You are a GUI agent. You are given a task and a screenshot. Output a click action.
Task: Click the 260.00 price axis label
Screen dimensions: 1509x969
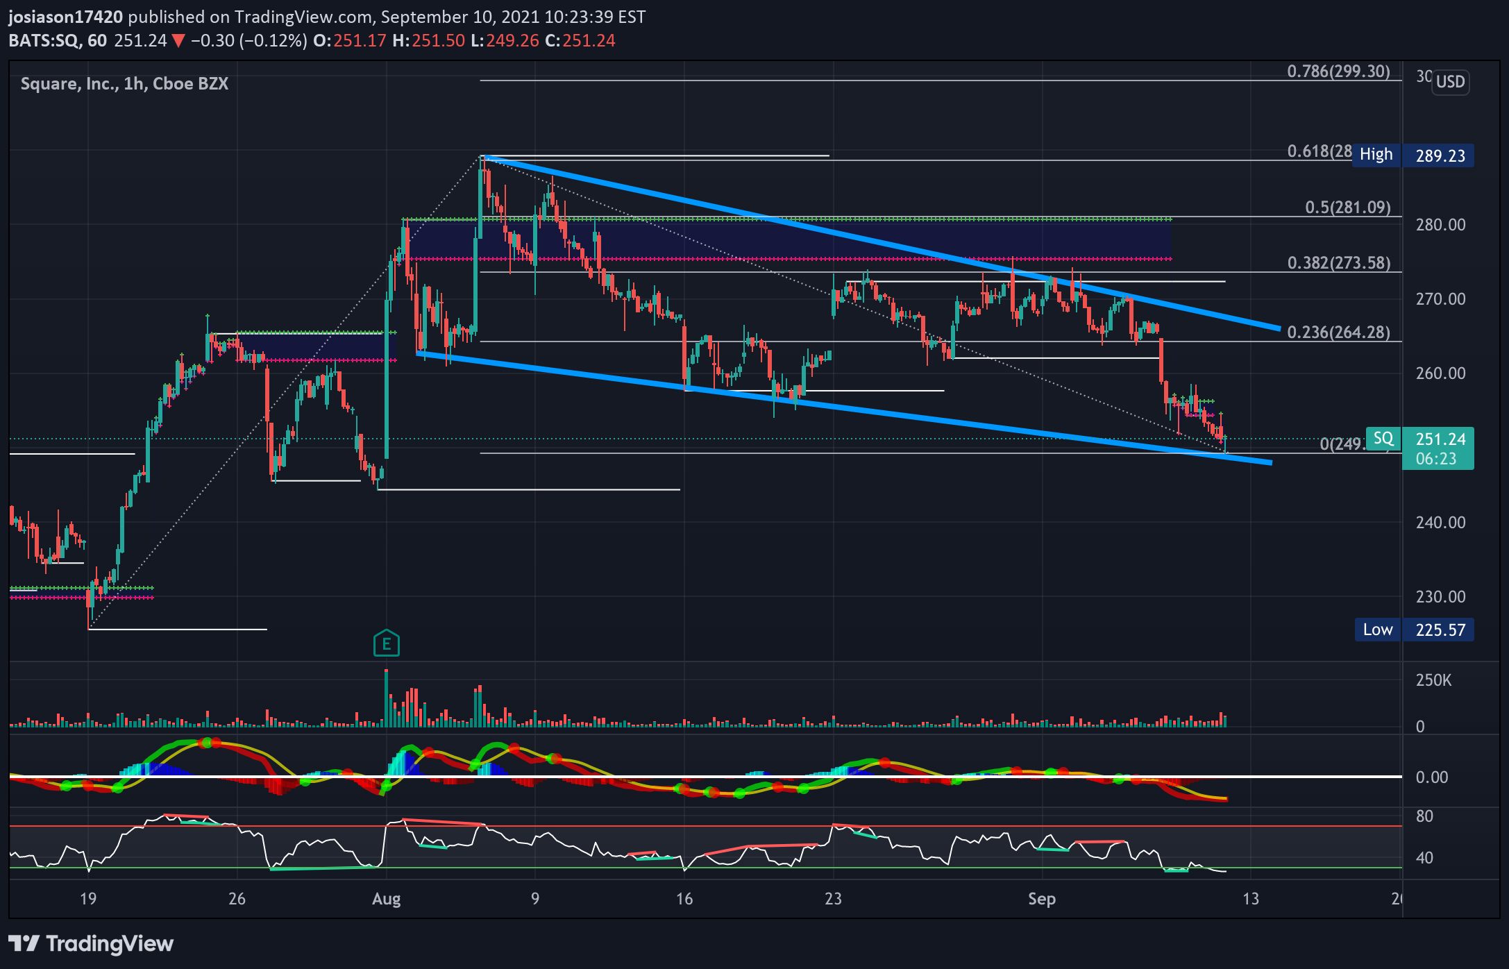(1440, 373)
